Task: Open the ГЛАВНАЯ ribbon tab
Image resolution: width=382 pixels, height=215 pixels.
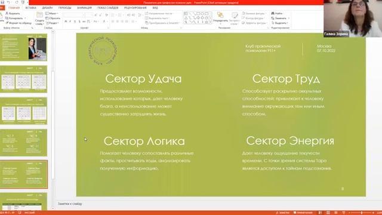Action: tap(14, 8)
